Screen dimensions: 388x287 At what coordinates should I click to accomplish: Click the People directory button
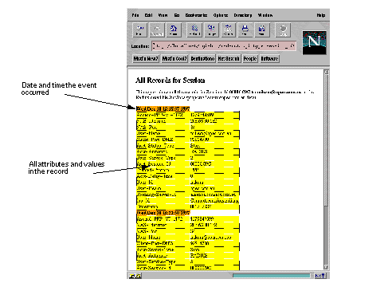tap(250, 58)
